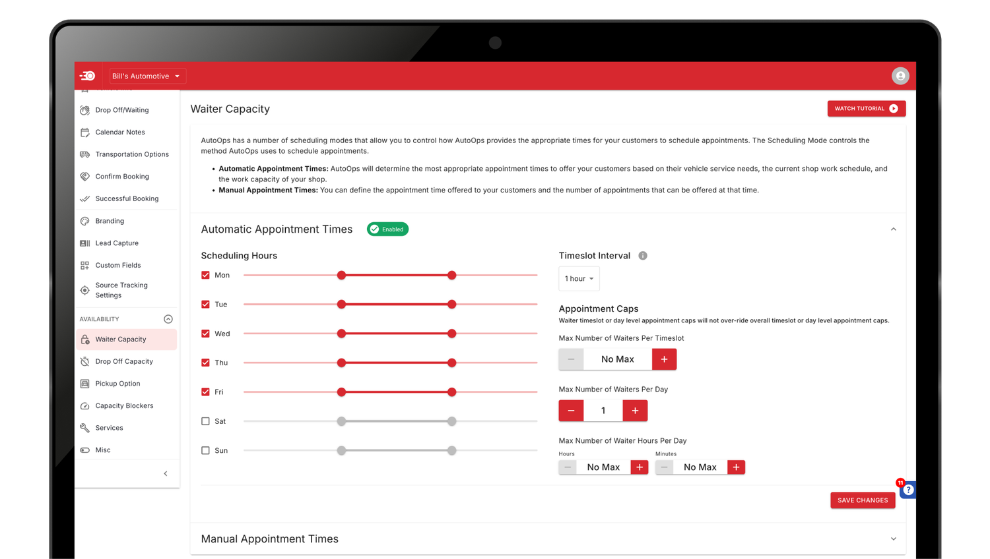Collapse the Availability sidebar group

(168, 319)
